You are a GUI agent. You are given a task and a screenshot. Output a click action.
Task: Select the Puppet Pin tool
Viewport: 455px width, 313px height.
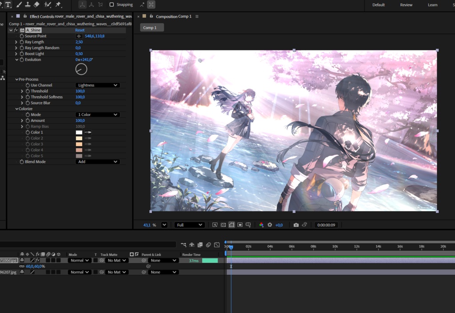click(58, 4)
